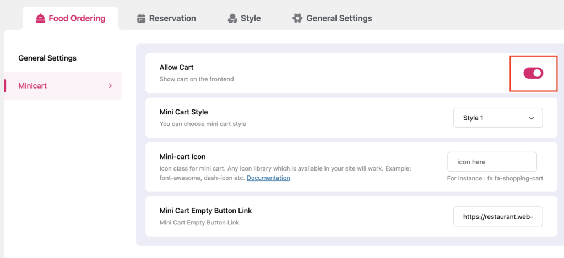The height and width of the screenshot is (258, 564).
Task: Click the calendar icon beside Reservation
Action: point(141,18)
